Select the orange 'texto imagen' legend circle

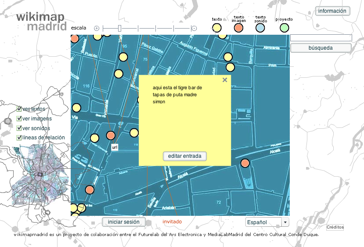pyautogui.click(x=238, y=28)
